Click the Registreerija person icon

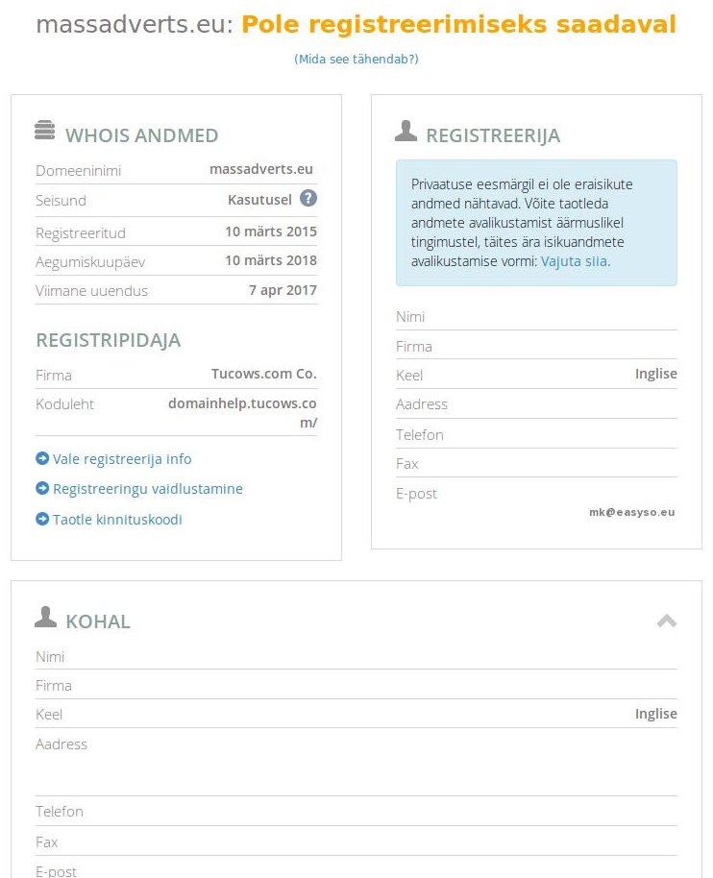coord(406,131)
